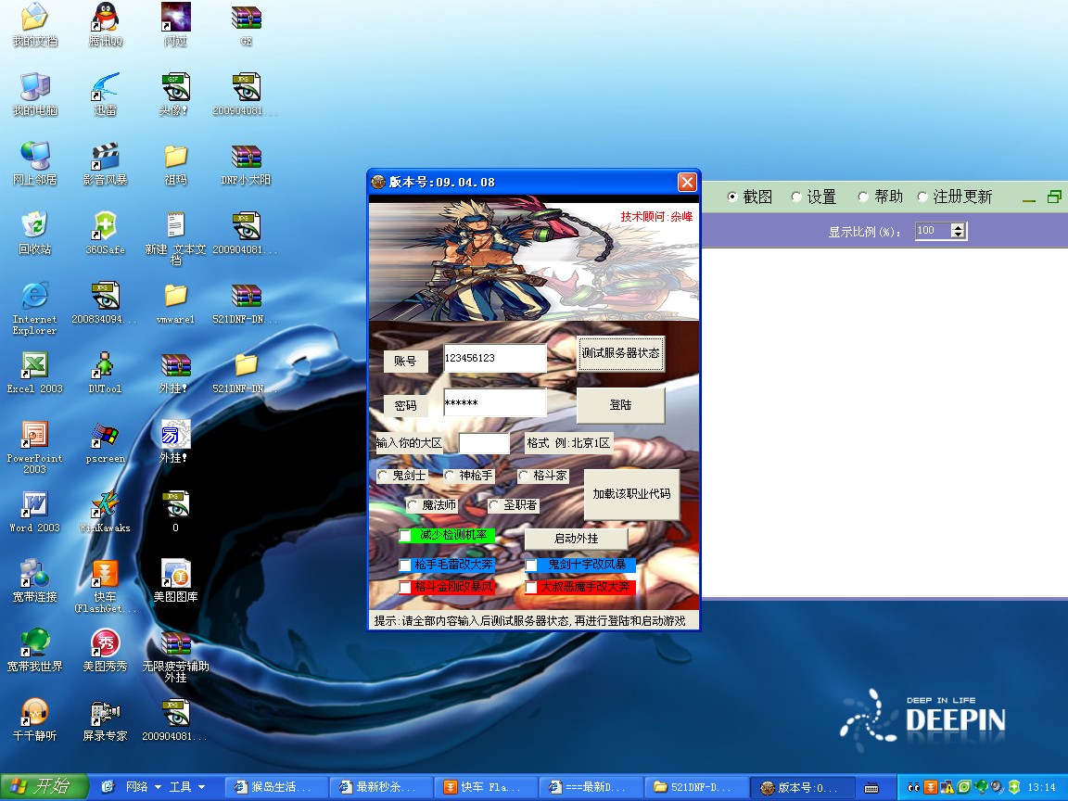Image resolution: width=1068 pixels, height=801 pixels.
Task: Choose the 注册更新 radio option
Action: tap(923, 197)
